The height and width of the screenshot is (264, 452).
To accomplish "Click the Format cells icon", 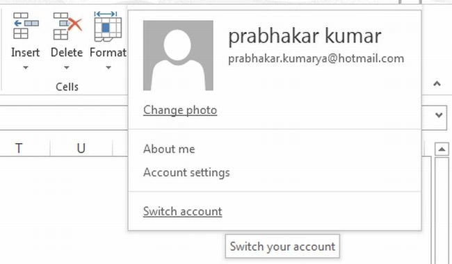I will [108, 26].
